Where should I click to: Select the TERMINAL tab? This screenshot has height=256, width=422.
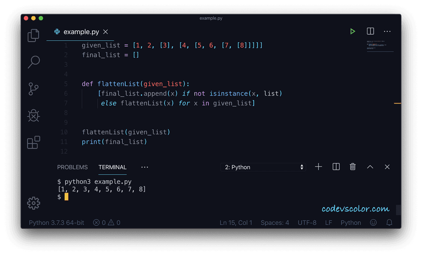click(113, 167)
